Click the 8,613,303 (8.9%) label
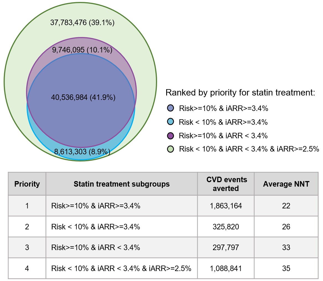The image size is (323, 281). point(82,152)
